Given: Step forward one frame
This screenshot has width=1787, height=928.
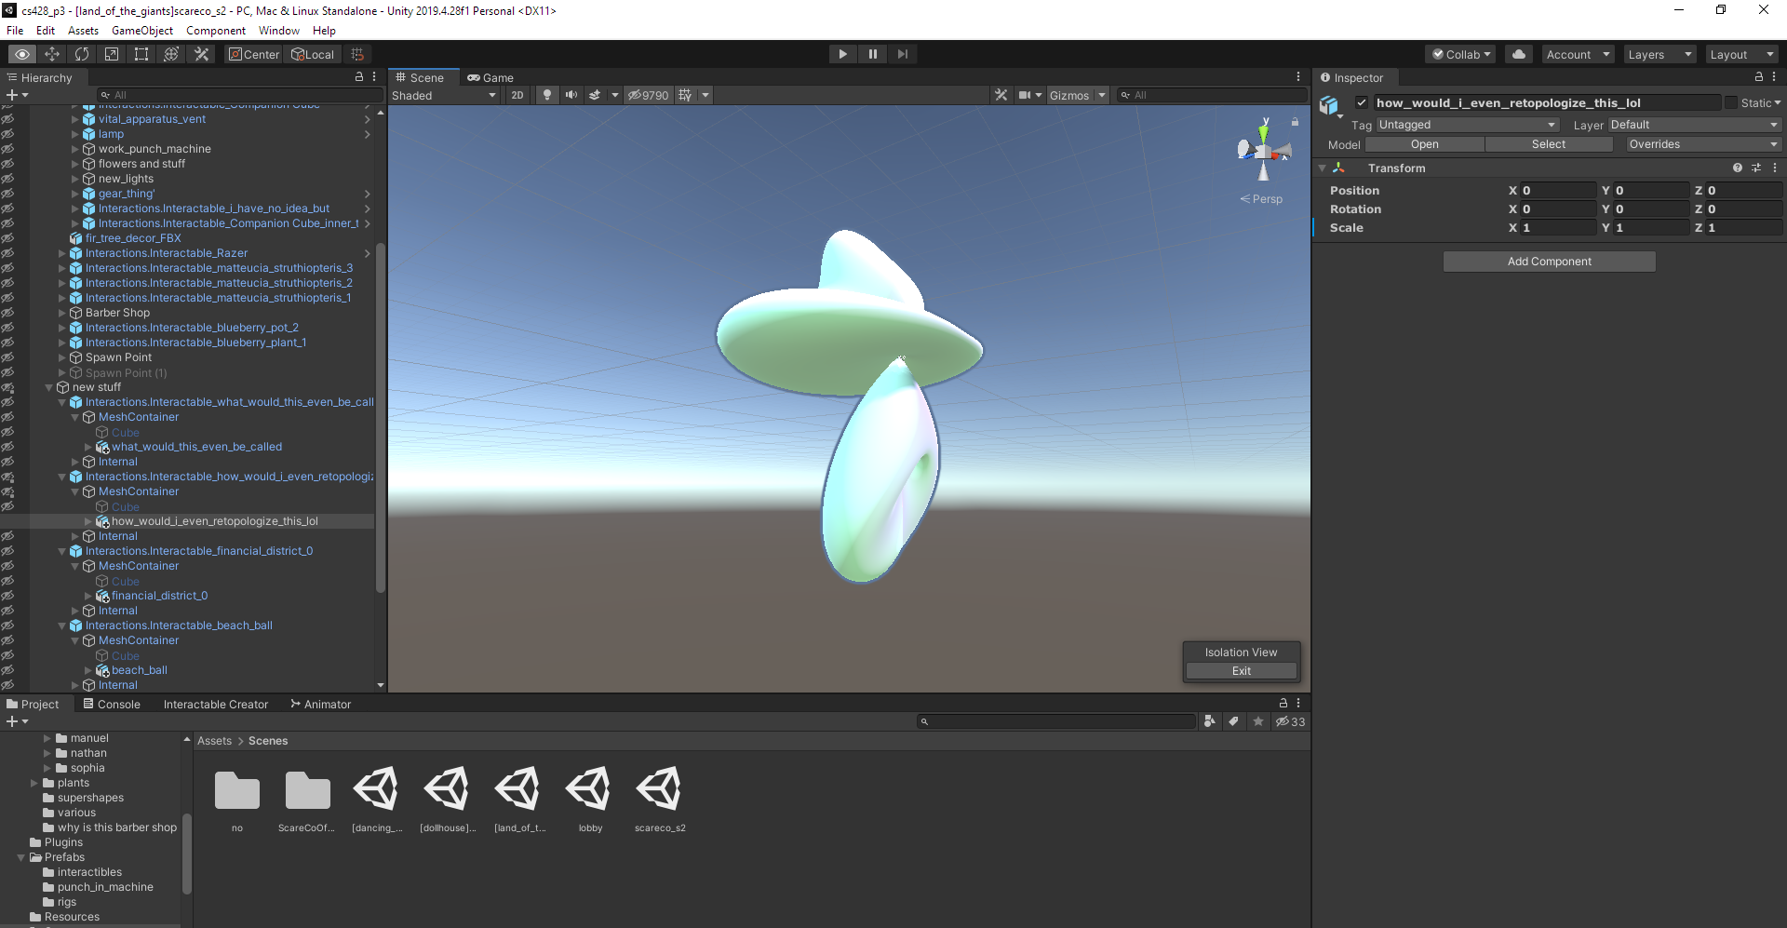Looking at the screenshot, I should coord(902,54).
